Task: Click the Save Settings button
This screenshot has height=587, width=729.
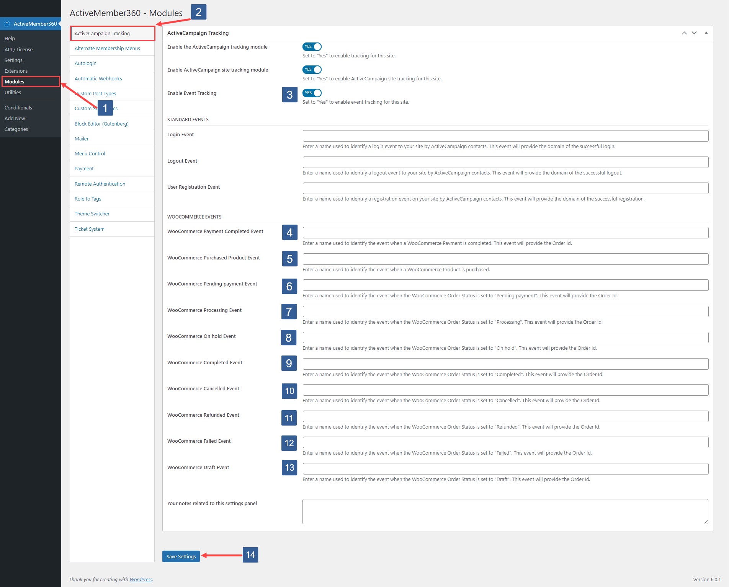Action: point(181,556)
